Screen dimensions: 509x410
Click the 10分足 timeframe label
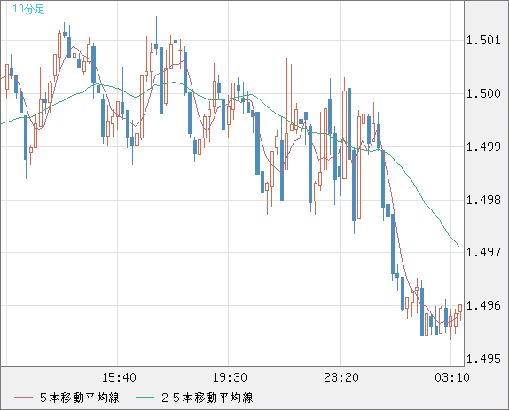[28, 9]
